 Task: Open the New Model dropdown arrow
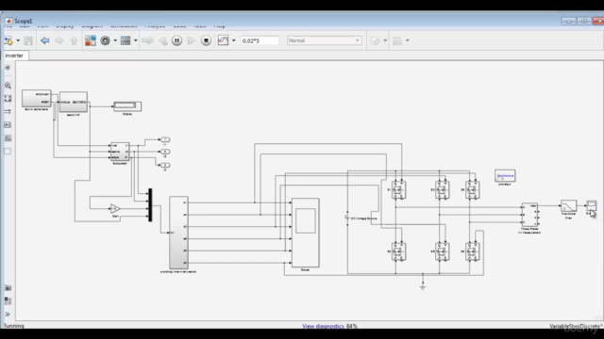[x=18, y=40]
